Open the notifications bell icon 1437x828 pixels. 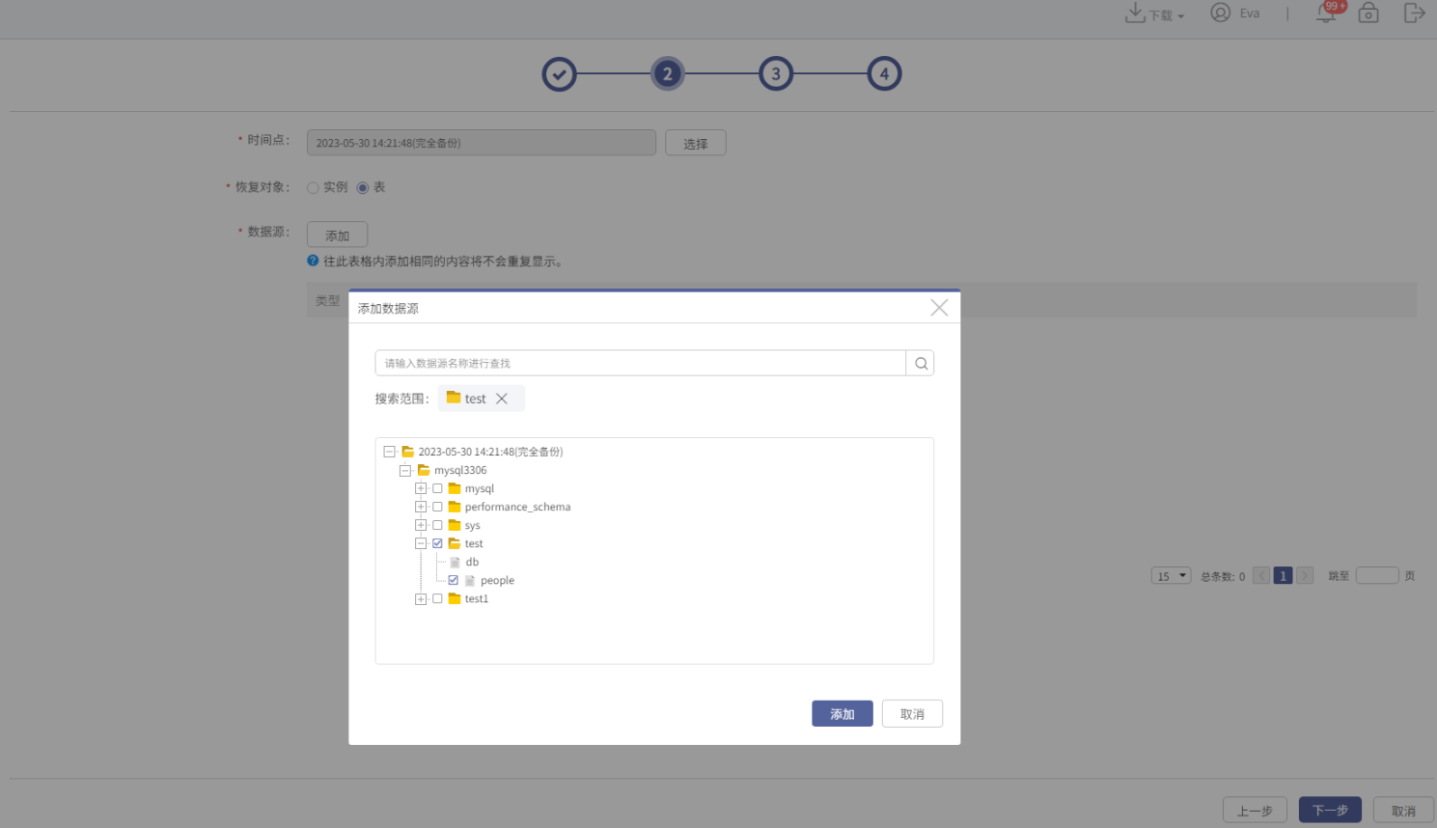pyautogui.click(x=1326, y=13)
